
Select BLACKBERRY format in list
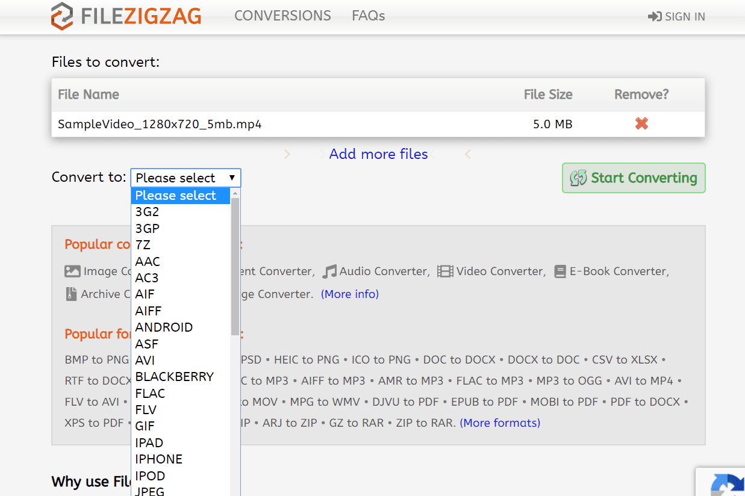point(181,377)
